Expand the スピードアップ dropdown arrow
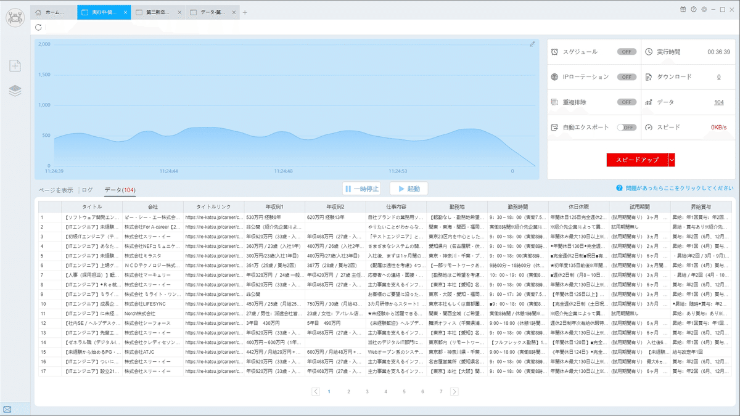This screenshot has width=740, height=416. point(672,160)
